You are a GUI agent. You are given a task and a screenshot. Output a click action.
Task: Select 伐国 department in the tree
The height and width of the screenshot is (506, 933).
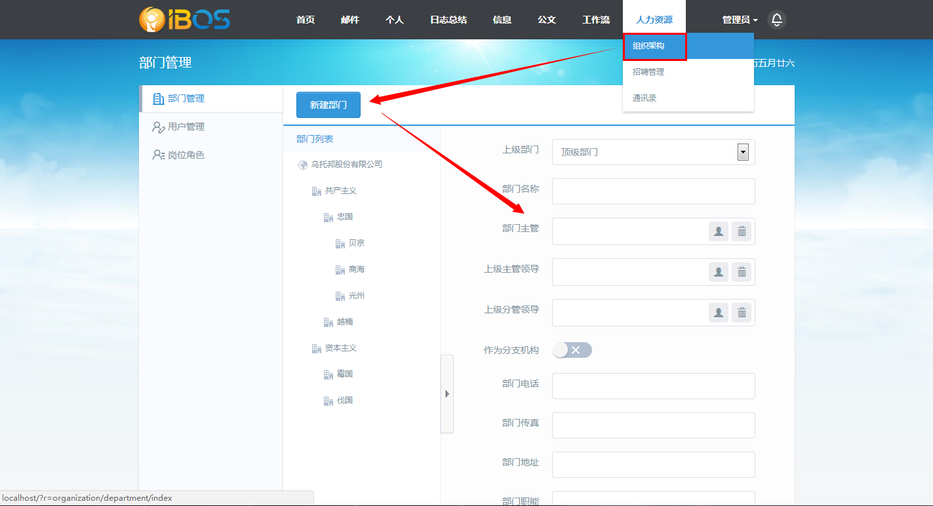(x=345, y=400)
